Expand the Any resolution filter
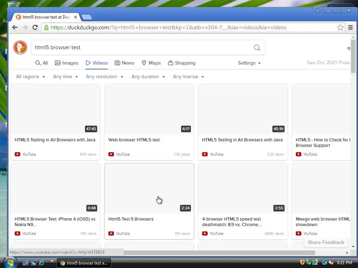 (105, 76)
